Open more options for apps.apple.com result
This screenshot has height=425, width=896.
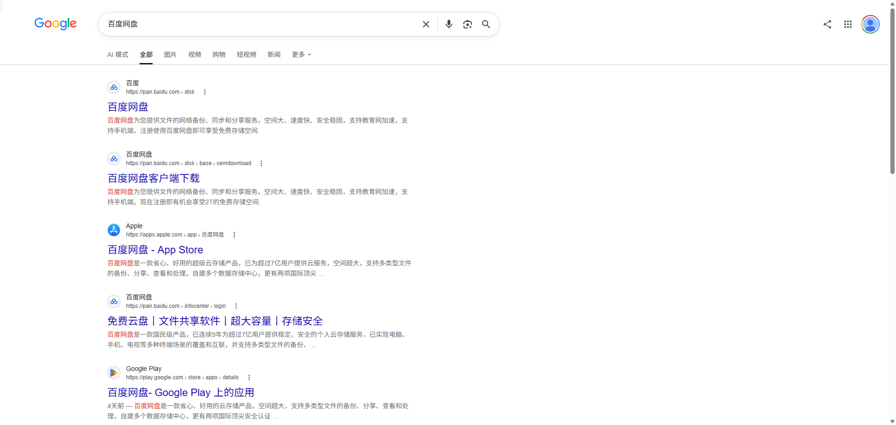(234, 235)
